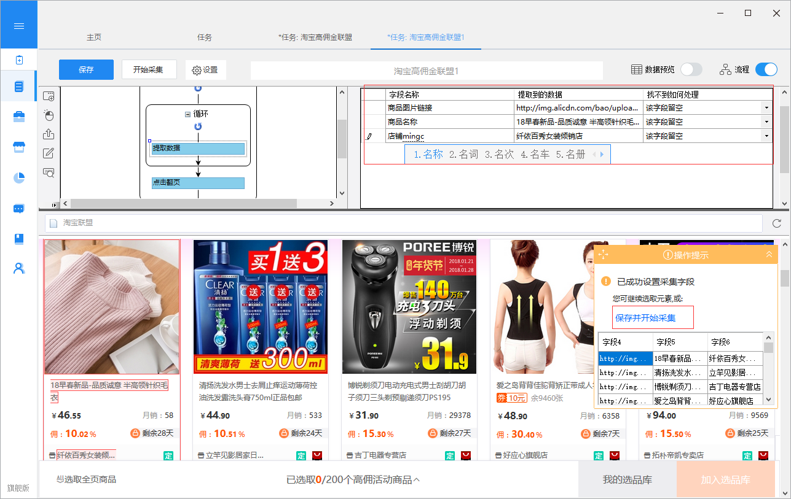Click the move cross icon in the 操作提示 panel

(604, 254)
